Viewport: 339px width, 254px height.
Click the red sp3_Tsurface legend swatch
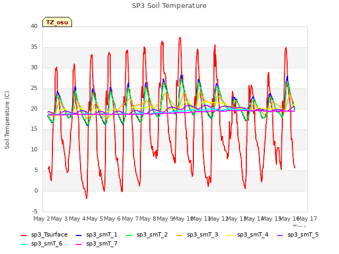coord(23,235)
